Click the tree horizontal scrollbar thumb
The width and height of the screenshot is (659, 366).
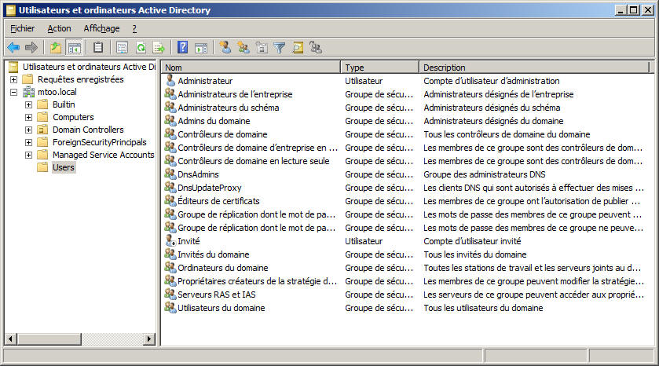point(49,339)
